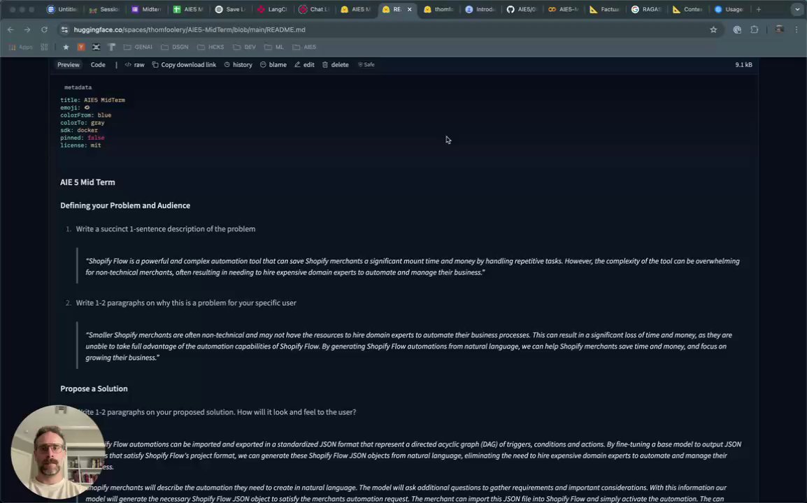
Task: Bookmark this page with the star icon in address bar
Action: (713, 30)
